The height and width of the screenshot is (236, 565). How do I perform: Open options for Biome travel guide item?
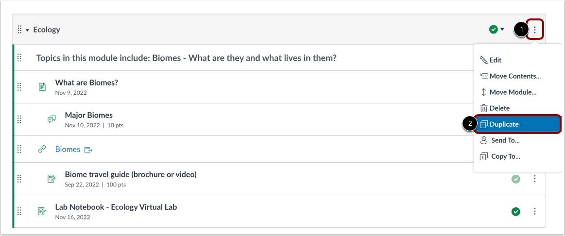[534, 179]
